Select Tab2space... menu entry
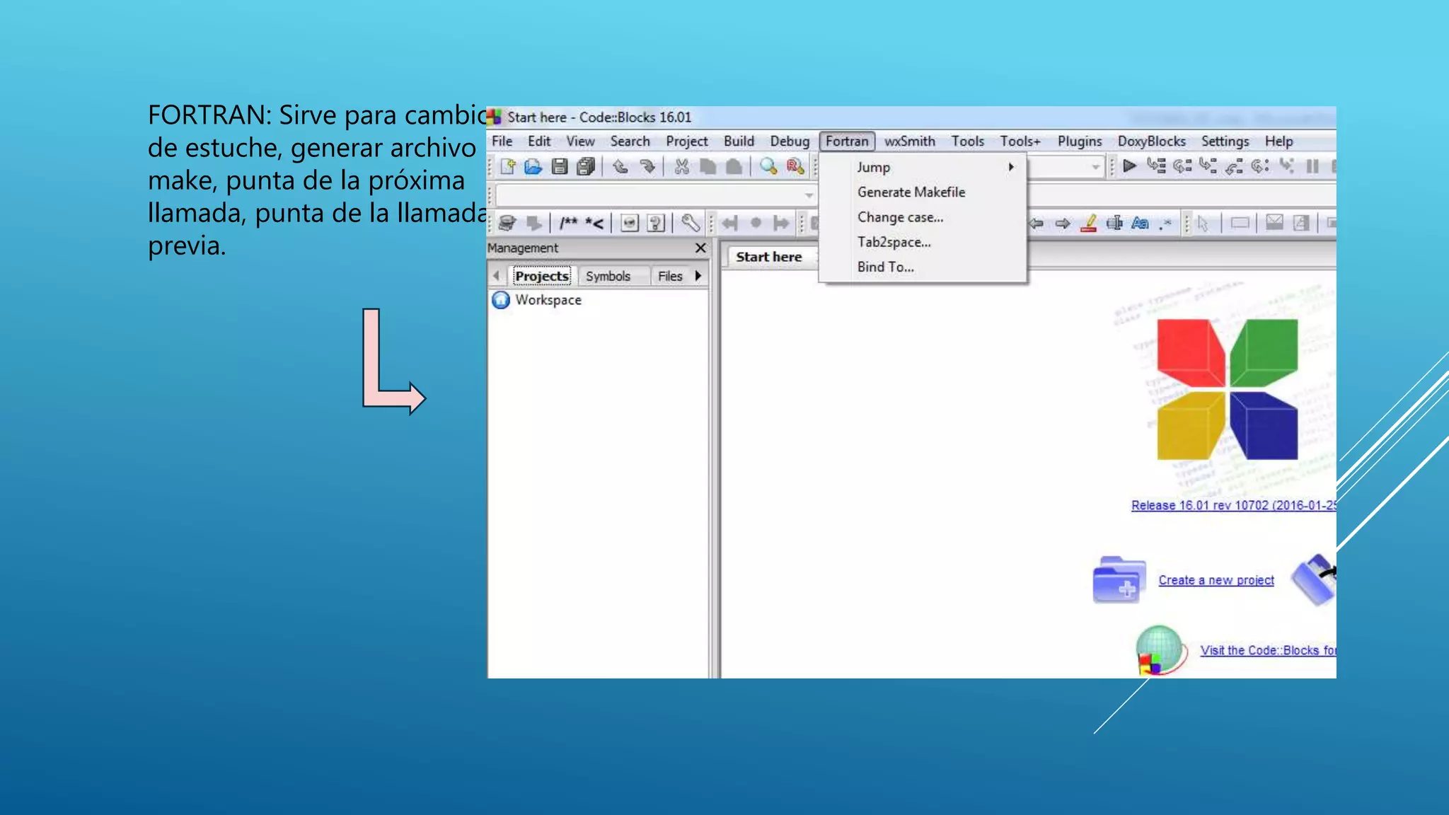This screenshot has height=815, width=1449. tap(923, 242)
